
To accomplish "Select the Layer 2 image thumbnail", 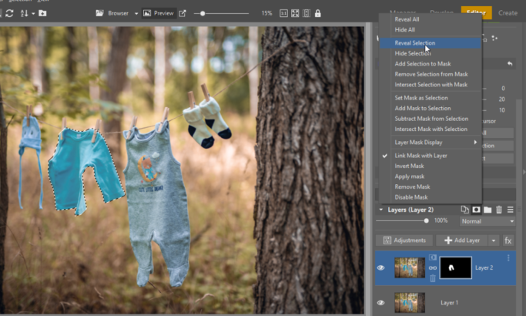I will coord(410,267).
